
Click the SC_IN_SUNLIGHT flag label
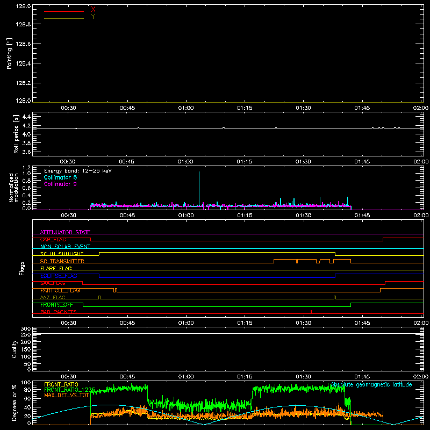[x=62, y=254]
